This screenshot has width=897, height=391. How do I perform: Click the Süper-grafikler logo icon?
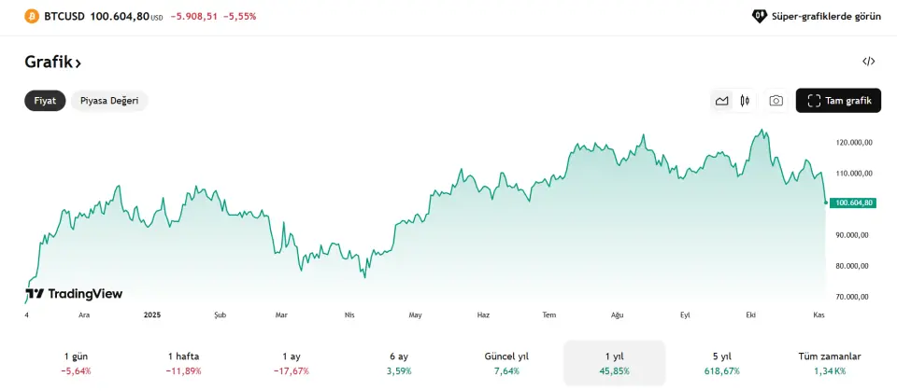tap(760, 16)
